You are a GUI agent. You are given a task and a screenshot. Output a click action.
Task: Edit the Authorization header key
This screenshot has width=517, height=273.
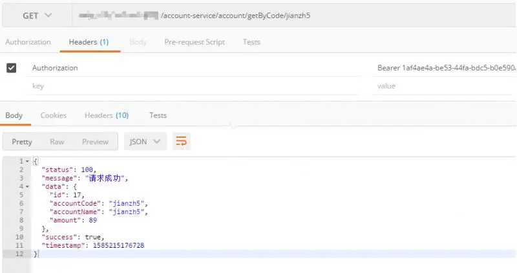193,68
